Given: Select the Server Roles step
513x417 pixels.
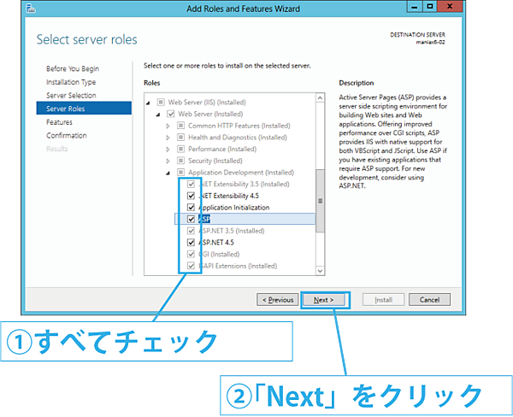Looking at the screenshot, I should [84, 109].
